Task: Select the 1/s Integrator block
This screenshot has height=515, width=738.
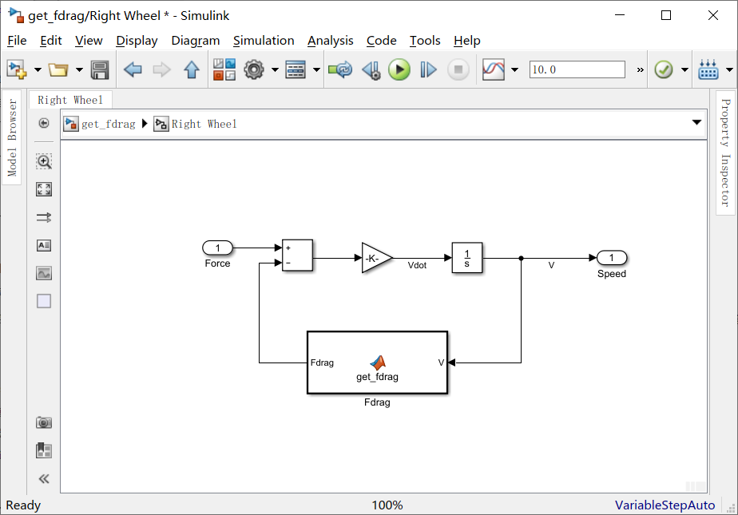Action: (x=467, y=258)
